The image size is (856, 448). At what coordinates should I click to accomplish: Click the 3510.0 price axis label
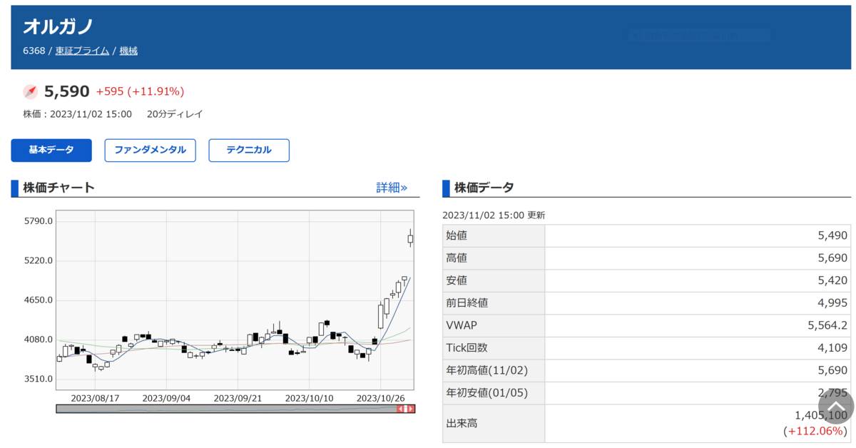[x=39, y=379]
